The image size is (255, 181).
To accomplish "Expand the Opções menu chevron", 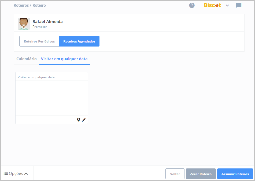I will [x=26, y=174].
